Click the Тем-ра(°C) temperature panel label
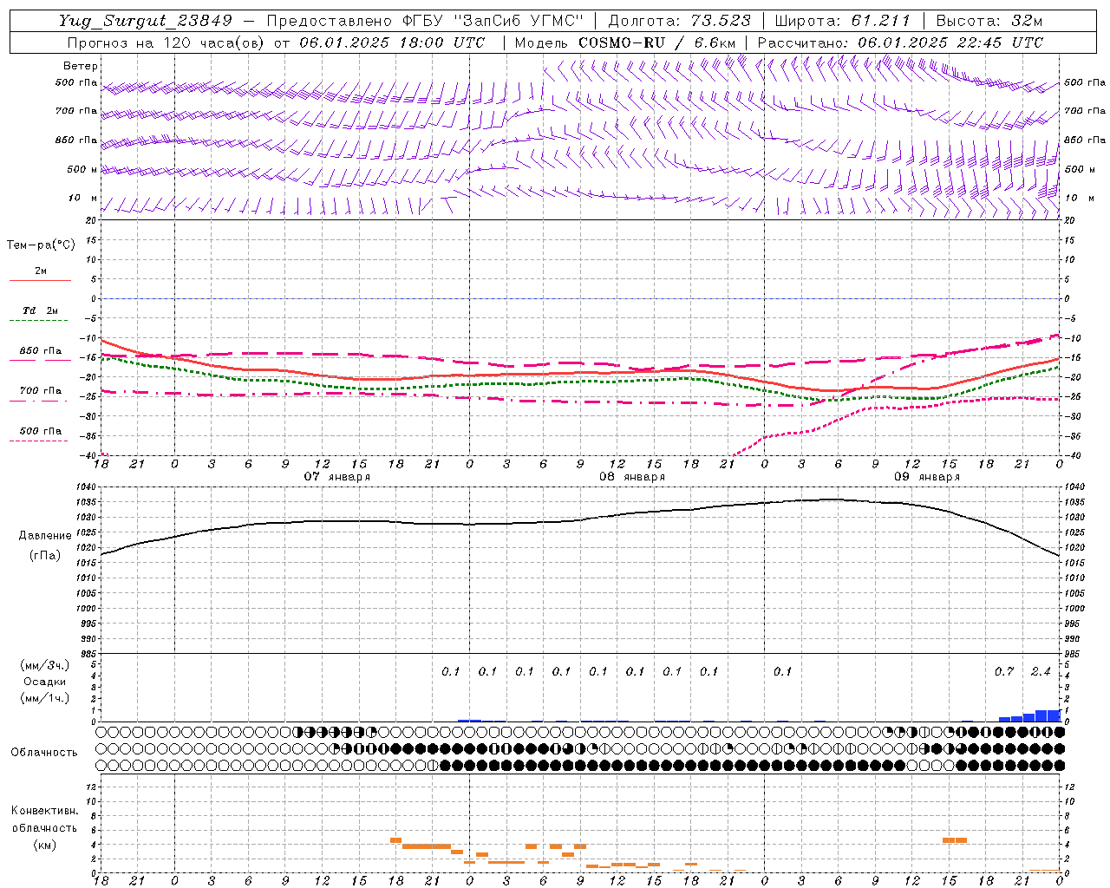This screenshot has width=1110, height=888. pos(41,245)
